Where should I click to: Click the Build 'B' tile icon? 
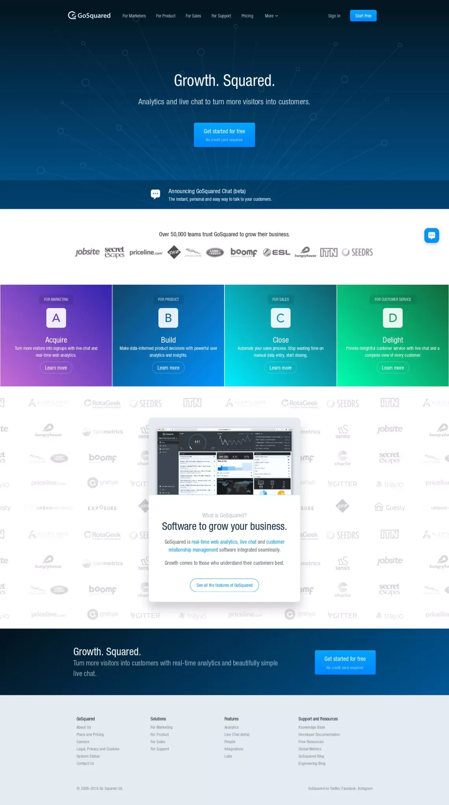[168, 318]
